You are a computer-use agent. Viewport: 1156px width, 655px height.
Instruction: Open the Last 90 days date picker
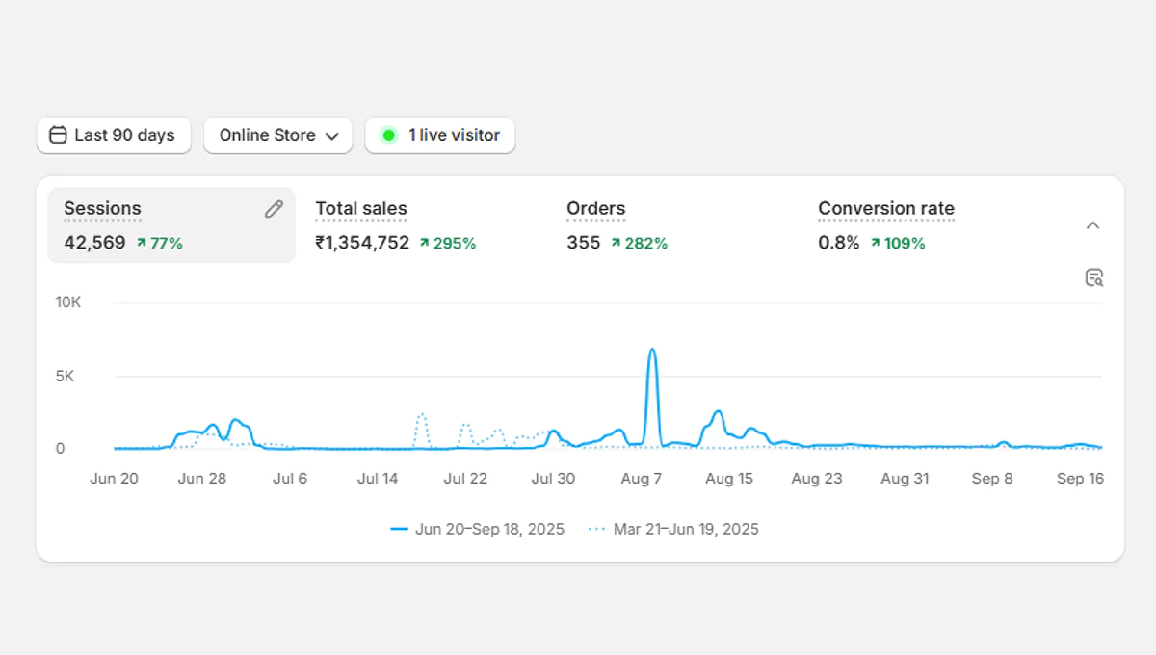coord(114,135)
